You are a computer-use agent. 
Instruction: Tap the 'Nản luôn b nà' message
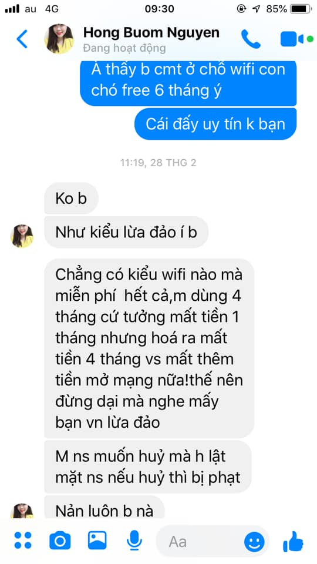104,507
